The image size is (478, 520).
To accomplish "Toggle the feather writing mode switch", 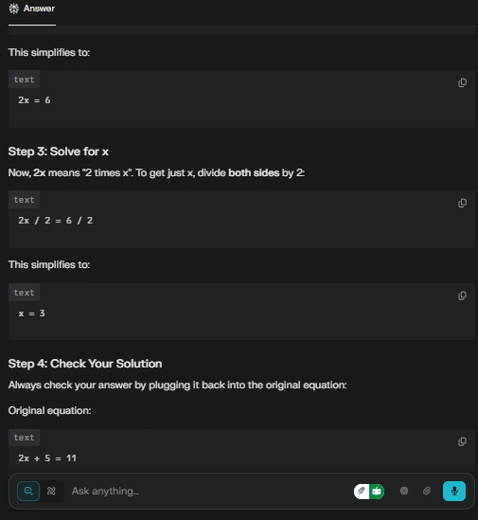I will [x=362, y=492].
